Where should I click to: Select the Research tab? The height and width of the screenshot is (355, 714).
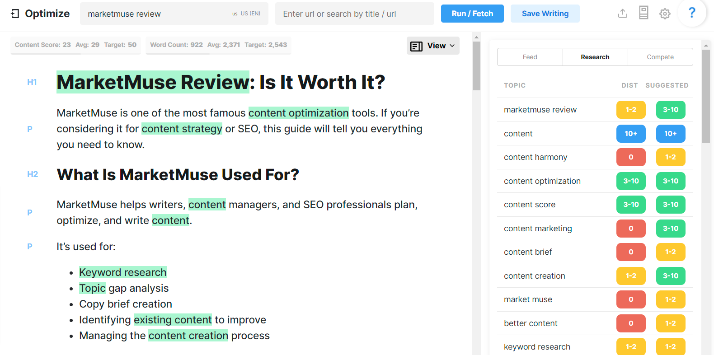[595, 57]
